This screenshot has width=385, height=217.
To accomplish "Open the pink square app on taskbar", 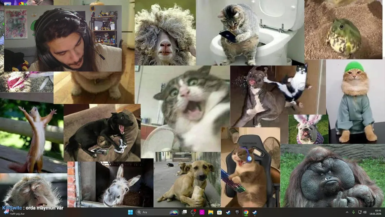I will (x=202, y=212).
